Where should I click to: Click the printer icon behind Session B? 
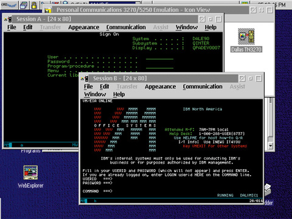[x=268, y=189]
